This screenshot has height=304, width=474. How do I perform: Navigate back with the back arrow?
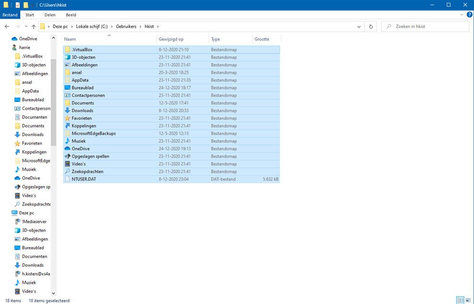[x=7, y=27]
